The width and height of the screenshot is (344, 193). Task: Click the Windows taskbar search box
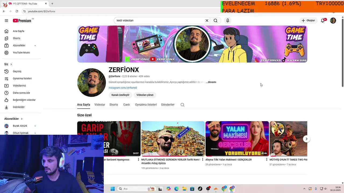[x=137, y=189]
